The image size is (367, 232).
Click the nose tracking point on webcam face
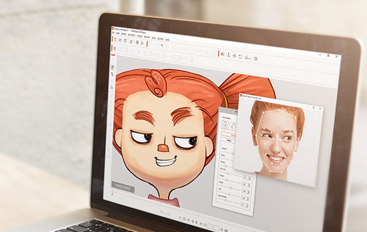pos(277,149)
